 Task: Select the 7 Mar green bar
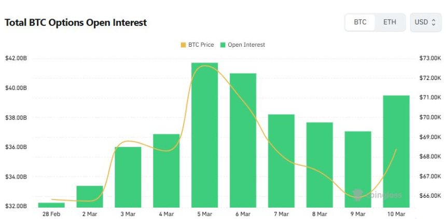click(281, 160)
